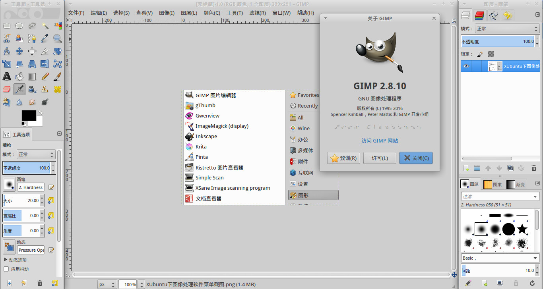Choose the Flip tool
The height and width of the screenshot is (289, 543).
point(45,64)
